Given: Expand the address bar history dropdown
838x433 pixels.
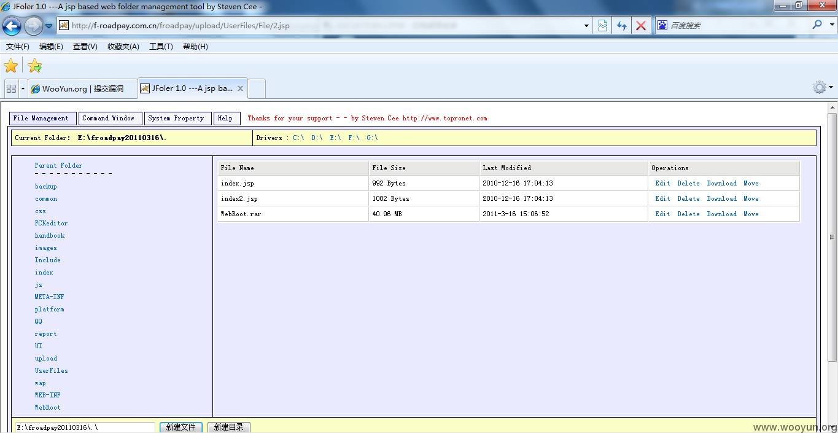Looking at the screenshot, I should click(586, 26).
